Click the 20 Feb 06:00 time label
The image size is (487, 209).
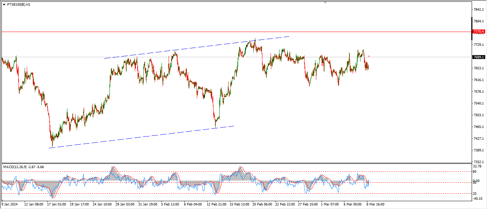[262, 204]
